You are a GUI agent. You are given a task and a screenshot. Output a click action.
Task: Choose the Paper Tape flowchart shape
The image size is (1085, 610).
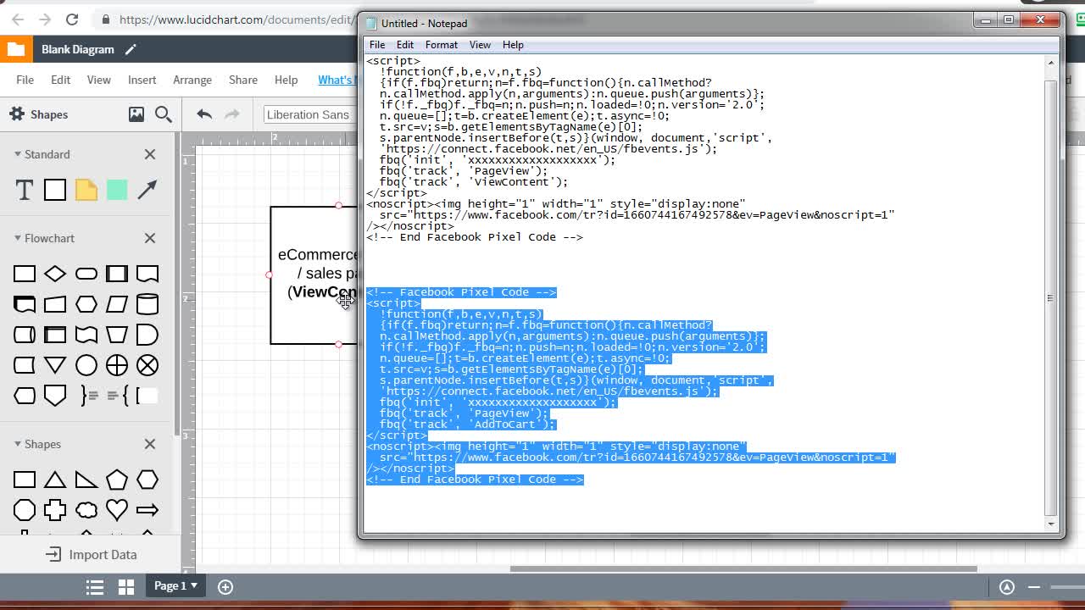click(x=86, y=335)
